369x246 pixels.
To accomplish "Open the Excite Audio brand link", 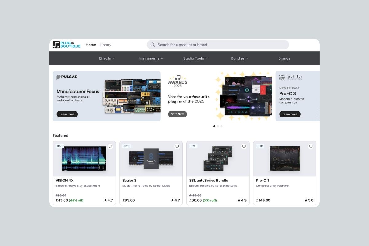I will click(x=92, y=186).
